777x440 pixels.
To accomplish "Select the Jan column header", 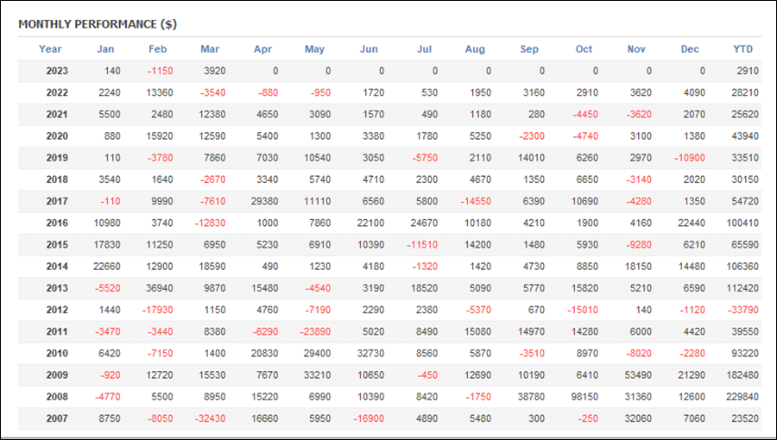I will (x=105, y=49).
